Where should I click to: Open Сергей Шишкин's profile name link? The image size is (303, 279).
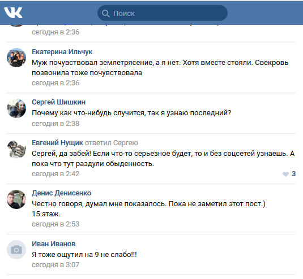pyautogui.click(x=58, y=102)
